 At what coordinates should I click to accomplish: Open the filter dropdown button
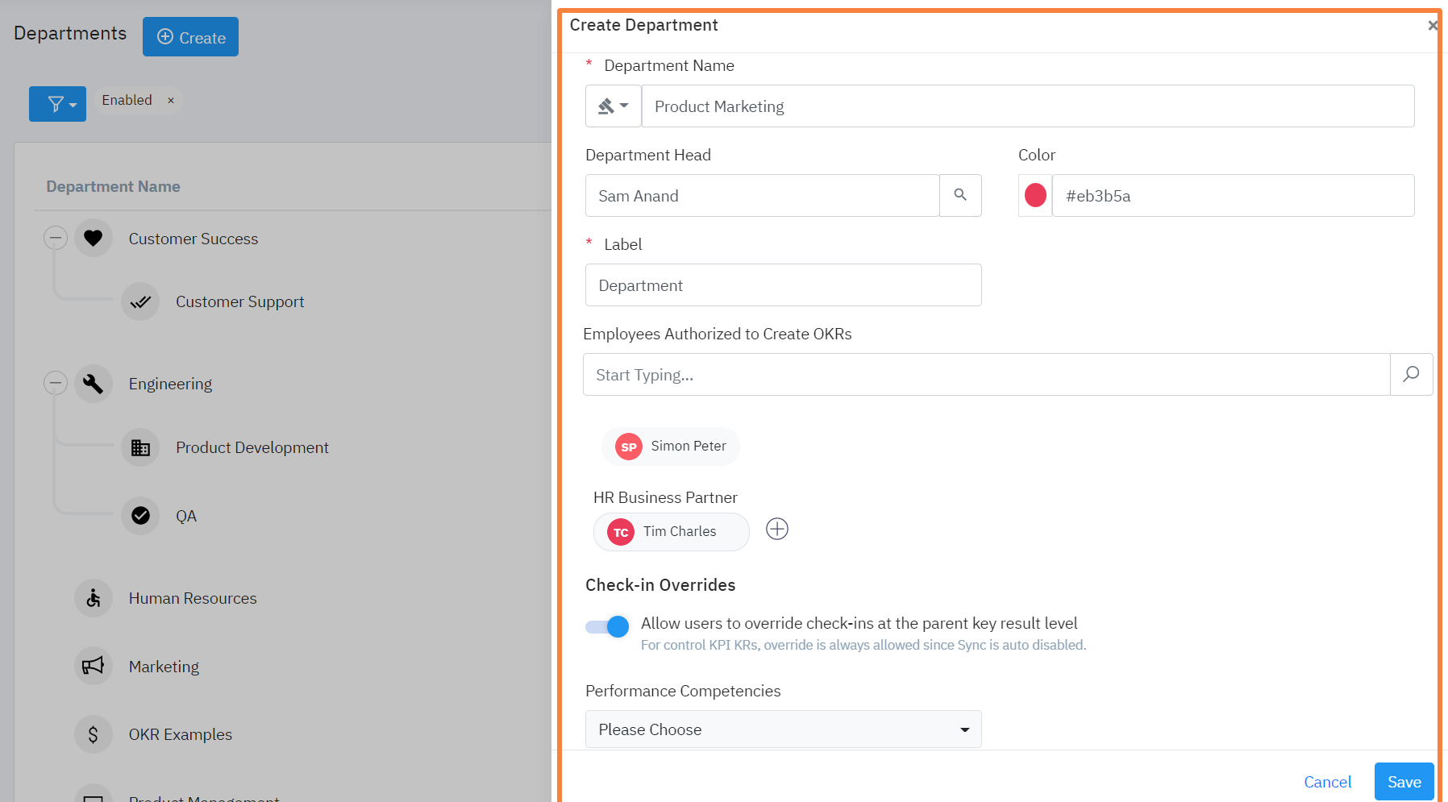pyautogui.click(x=57, y=104)
